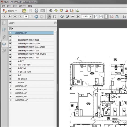Choose the Select tool arrow cursor

tap(49, 17)
